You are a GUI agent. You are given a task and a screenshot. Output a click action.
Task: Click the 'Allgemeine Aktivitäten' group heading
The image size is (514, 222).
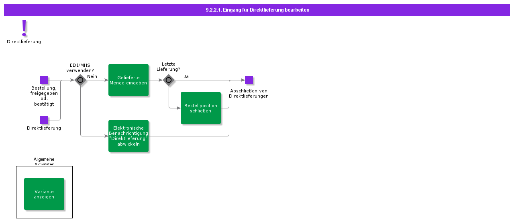pos(44,162)
